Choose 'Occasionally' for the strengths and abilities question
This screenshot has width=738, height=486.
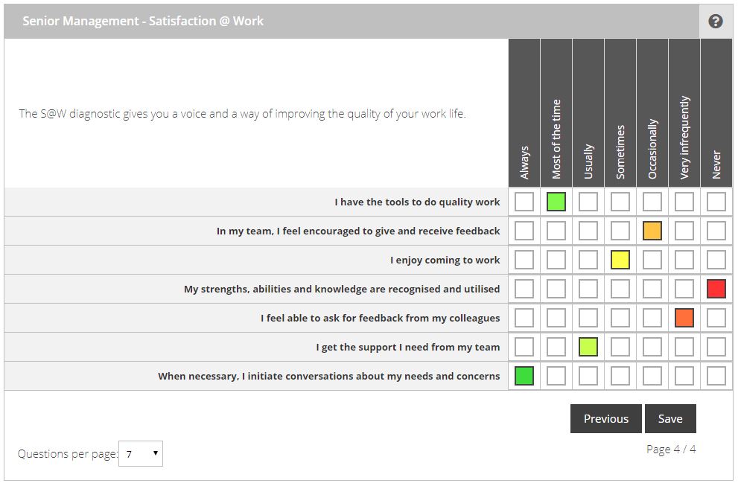click(x=652, y=289)
